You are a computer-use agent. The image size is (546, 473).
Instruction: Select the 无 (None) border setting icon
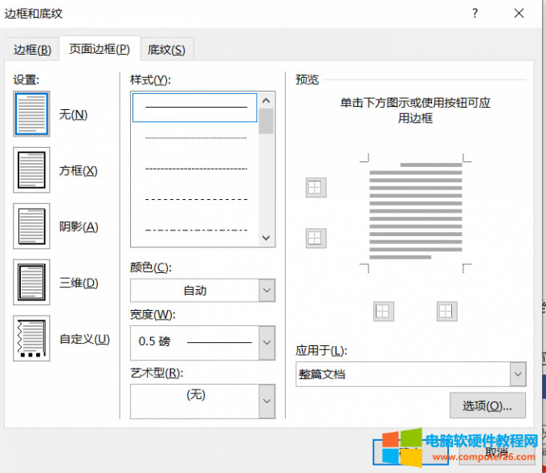click(32, 114)
